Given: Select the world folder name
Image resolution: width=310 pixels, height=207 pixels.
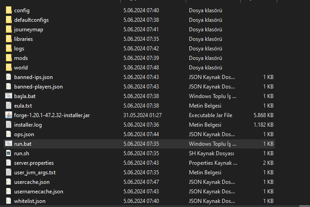Looking at the screenshot, I should tap(21, 68).
